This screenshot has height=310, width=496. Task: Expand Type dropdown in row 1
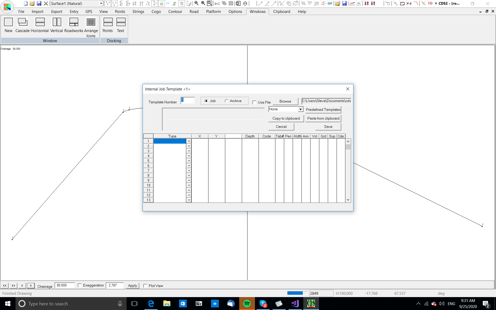(189, 141)
